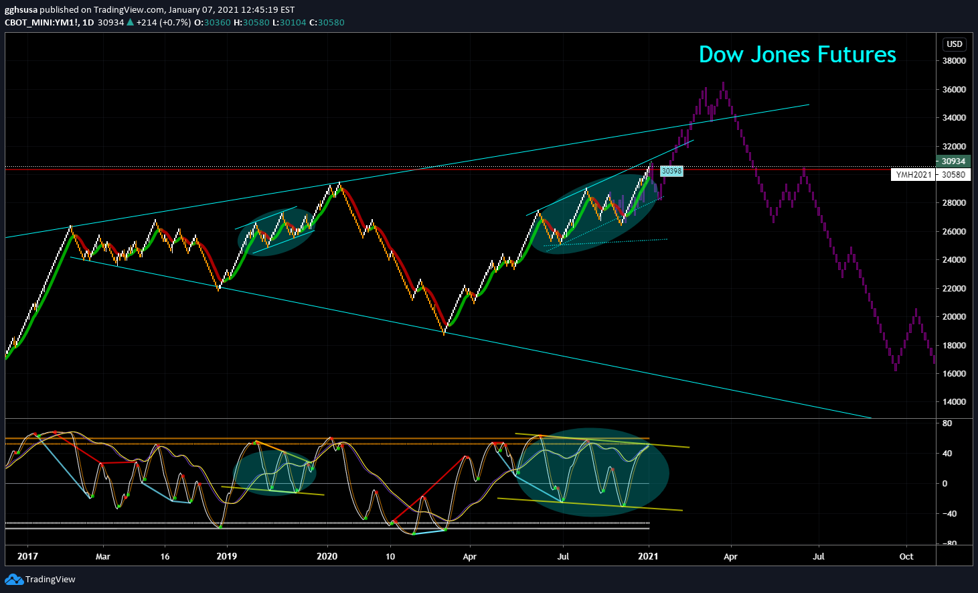Click the 32000 price axis label

(x=954, y=147)
